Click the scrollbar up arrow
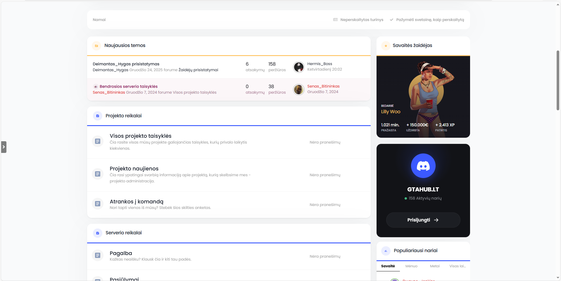 click(x=558, y=4)
